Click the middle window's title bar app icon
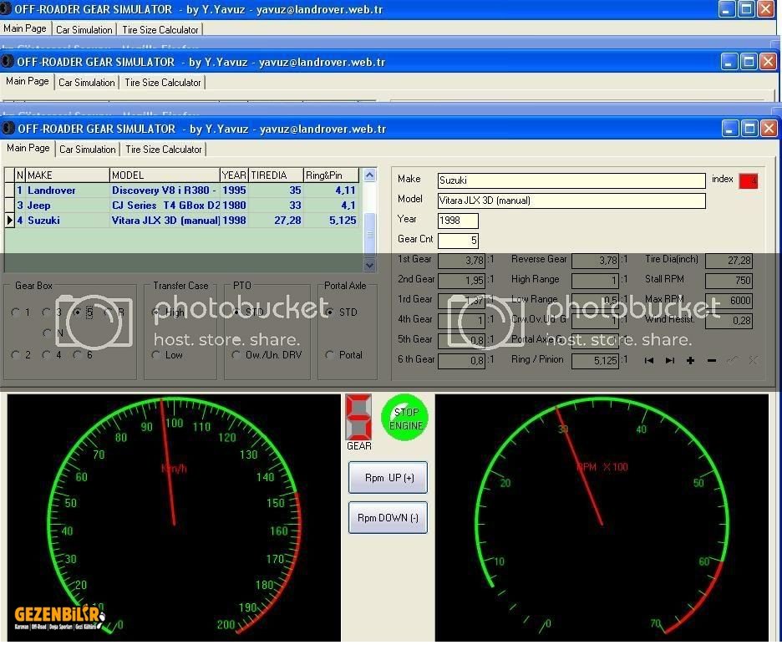 [8, 61]
